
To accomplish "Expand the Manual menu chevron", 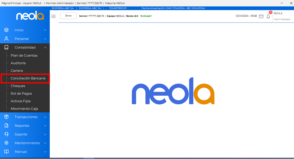I will [x=45, y=152].
